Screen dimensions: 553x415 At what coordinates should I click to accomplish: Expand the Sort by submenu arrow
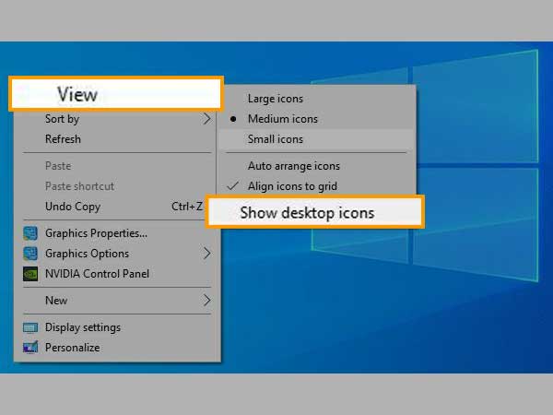tap(207, 119)
